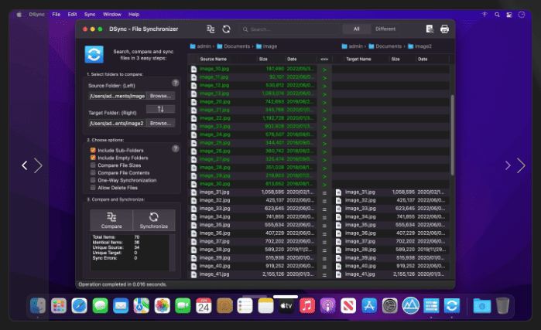541x330 pixels.
Task: Click the file list vertical scrollbar
Action: tap(452, 134)
